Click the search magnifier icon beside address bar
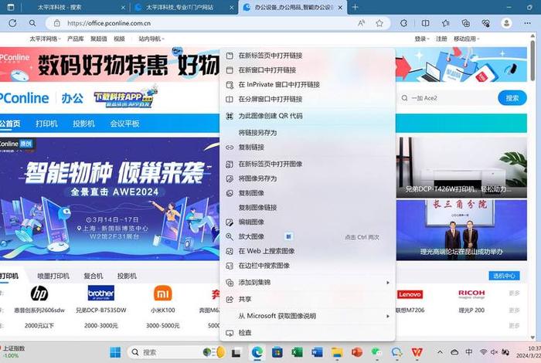 pos(32,23)
